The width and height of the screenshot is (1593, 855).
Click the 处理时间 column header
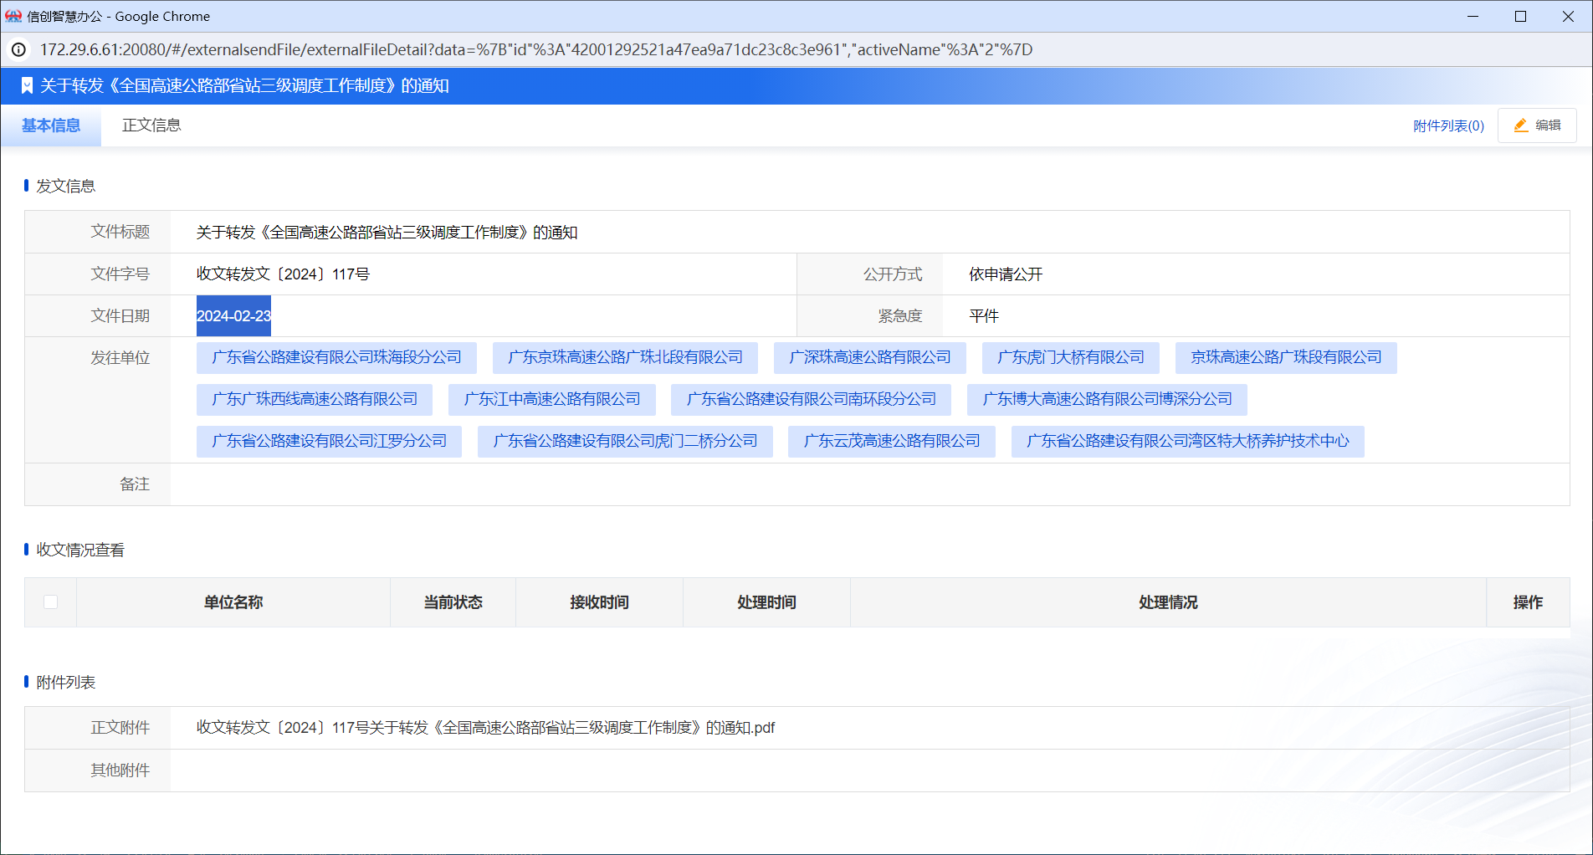coord(766,602)
